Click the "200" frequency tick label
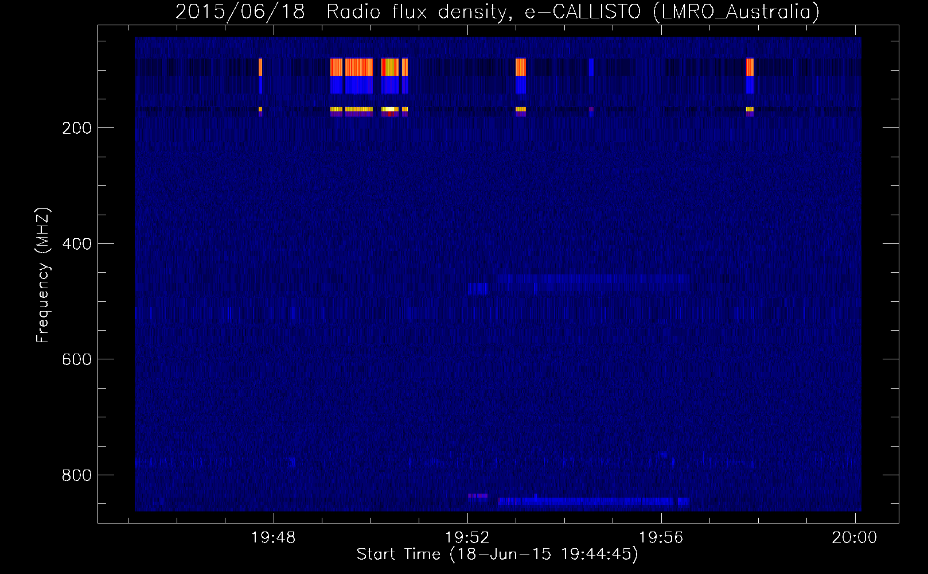 (x=76, y=128)
